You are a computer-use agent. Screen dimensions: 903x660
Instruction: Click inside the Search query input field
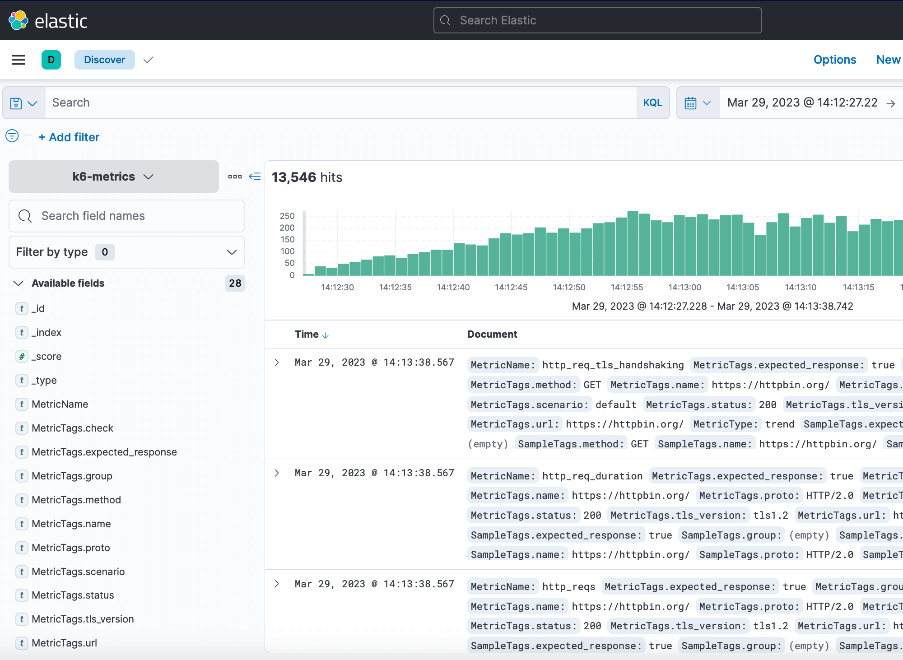point(316,102)
